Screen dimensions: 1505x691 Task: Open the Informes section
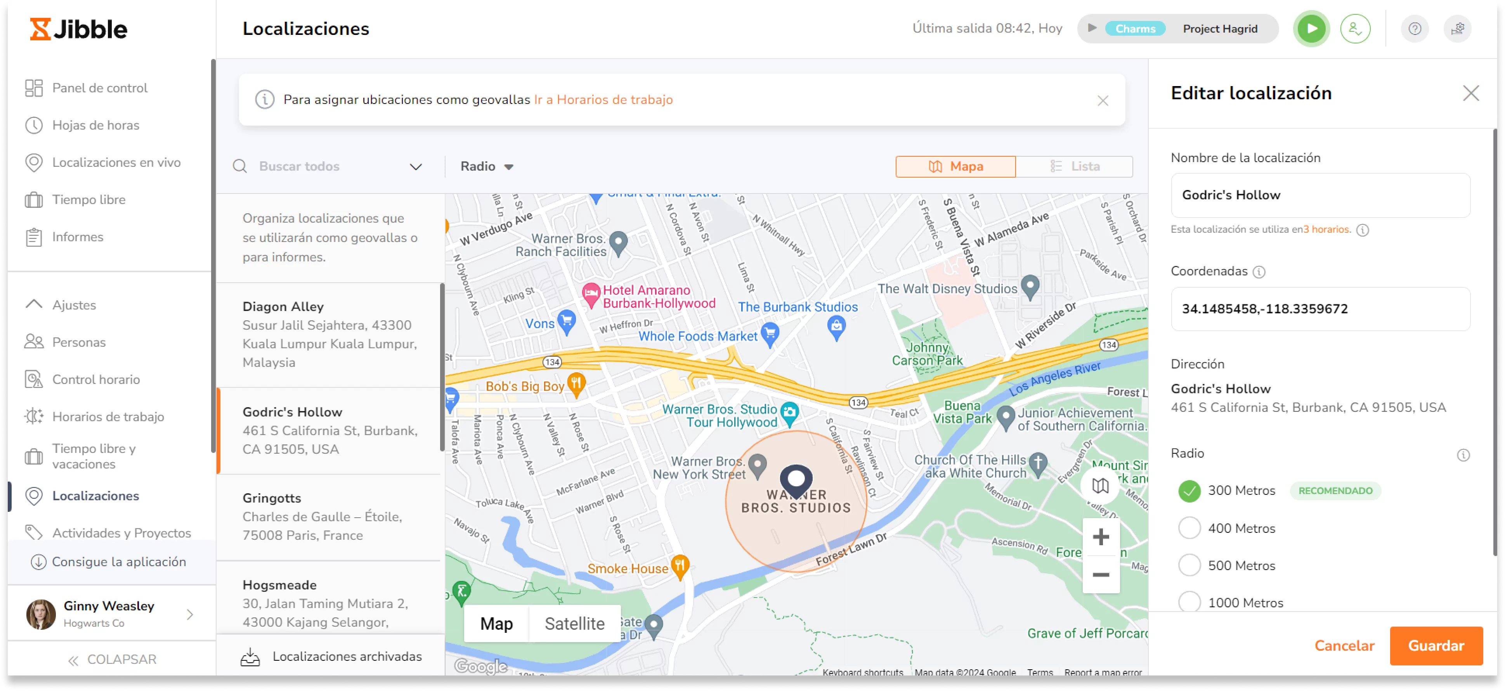78,237
